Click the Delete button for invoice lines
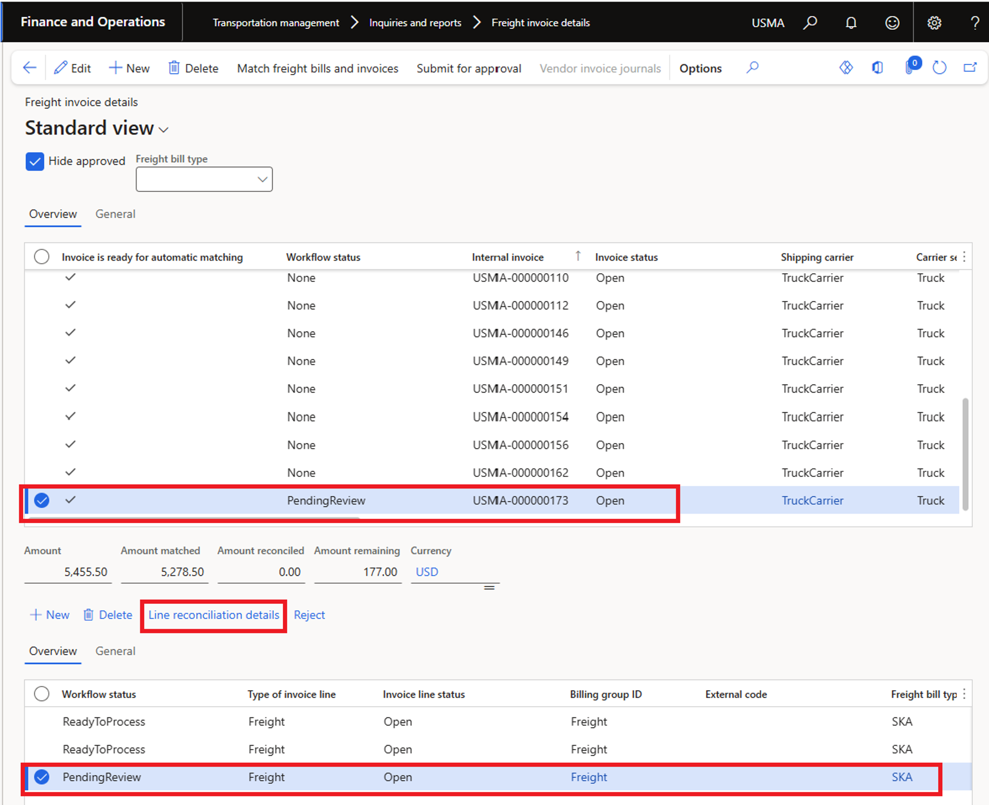The image size is (989, 805). tap(108, 615)
